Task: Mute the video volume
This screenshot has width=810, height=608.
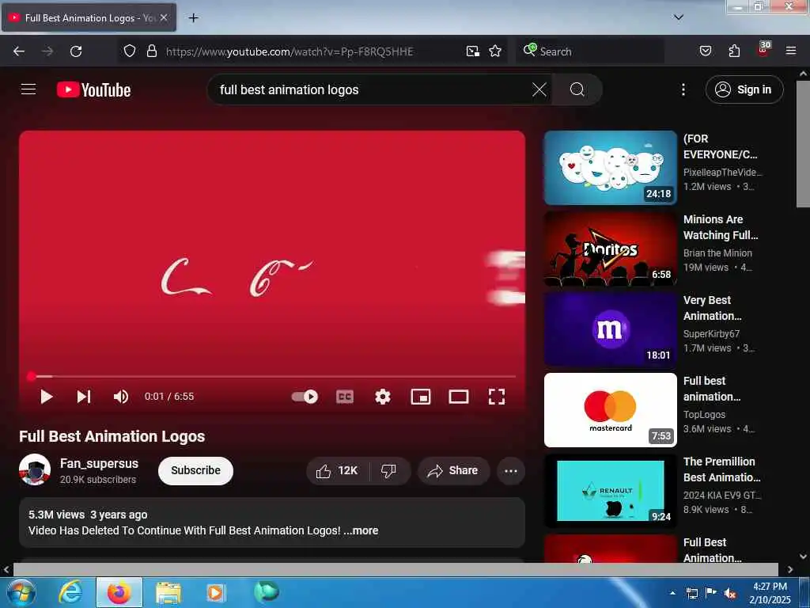Action: (121, 397)
